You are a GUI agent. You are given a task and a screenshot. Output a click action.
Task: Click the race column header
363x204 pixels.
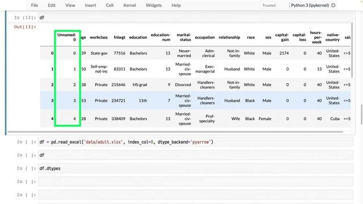coord(251,37)
